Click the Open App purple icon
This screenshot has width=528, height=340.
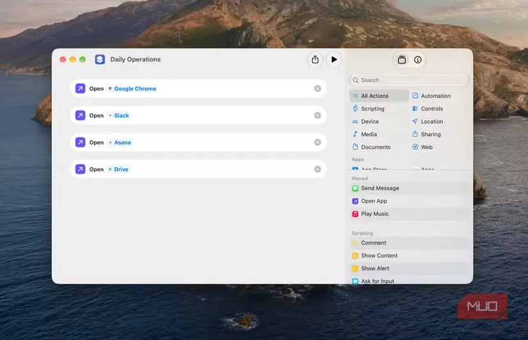pyautogui.click(x=355, y=201)
